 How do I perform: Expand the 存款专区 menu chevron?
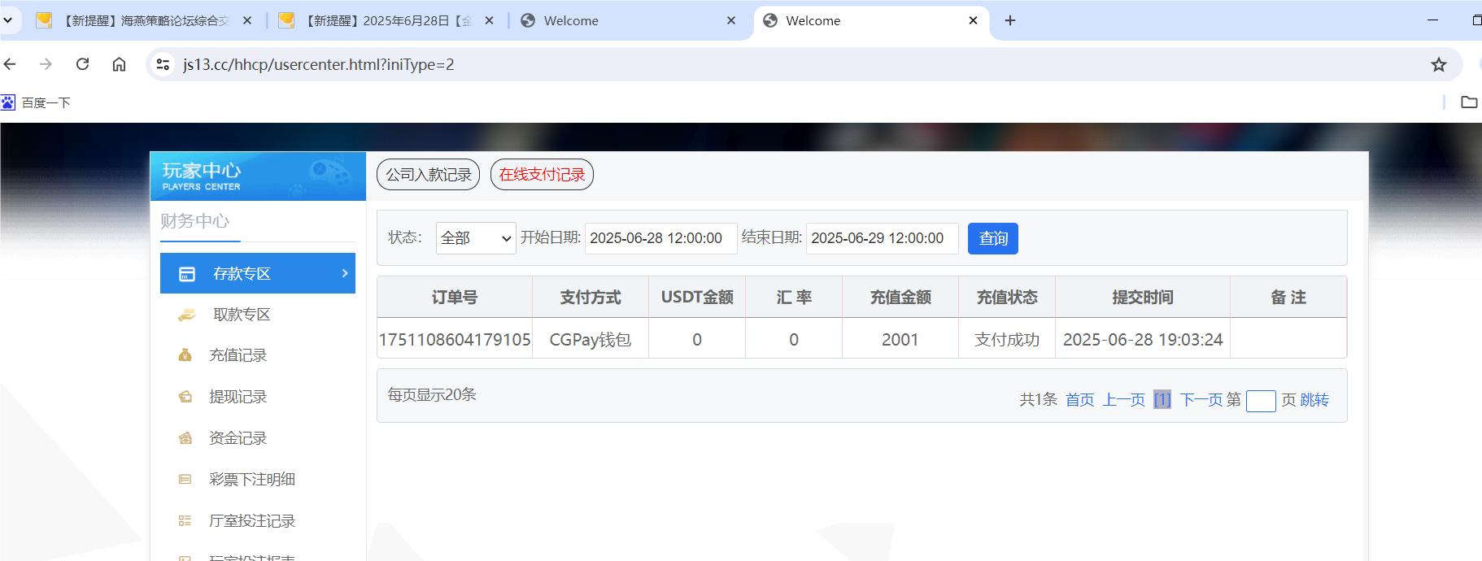coord(345,273)
